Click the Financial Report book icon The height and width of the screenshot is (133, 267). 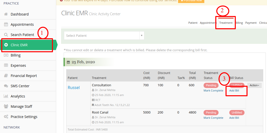6,75
